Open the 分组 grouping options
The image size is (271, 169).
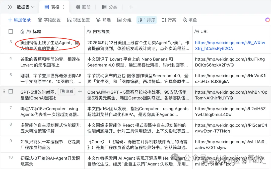pos(124,20)
